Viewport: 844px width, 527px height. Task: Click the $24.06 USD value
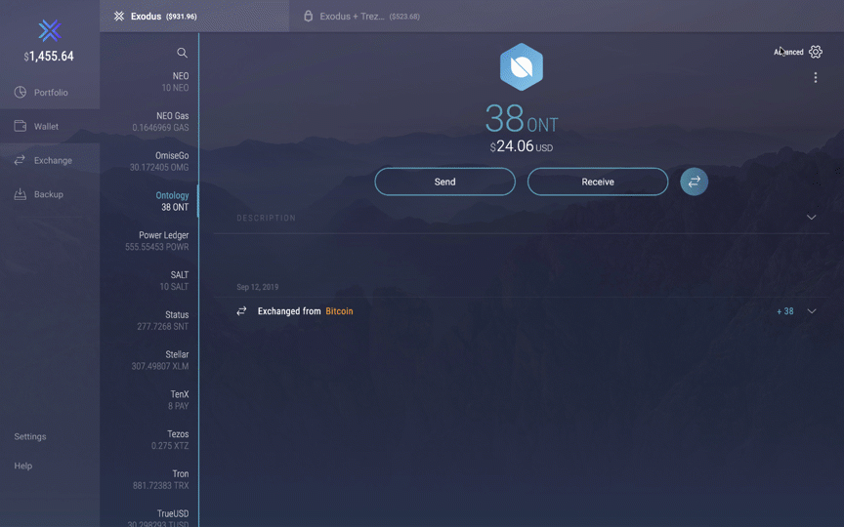point(521,146)
